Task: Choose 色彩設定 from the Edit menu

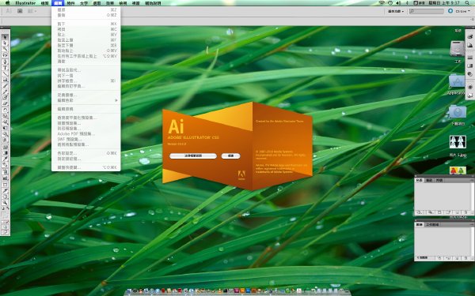Action: 86,153
